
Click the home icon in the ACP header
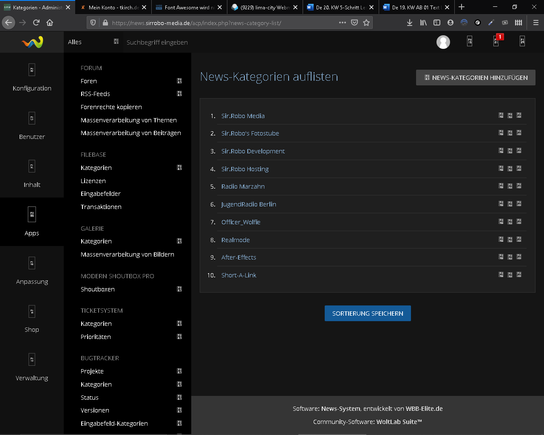[470, 41]
